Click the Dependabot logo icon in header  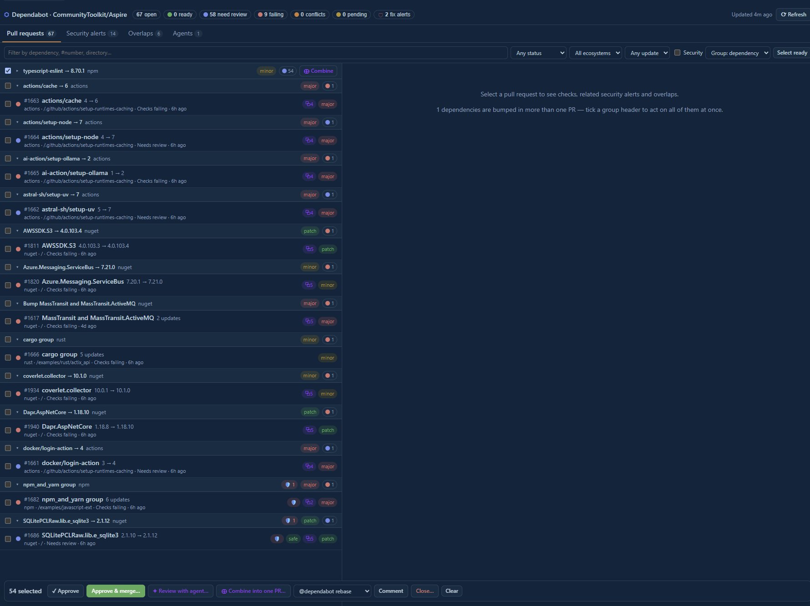click(x=6, y=15)
